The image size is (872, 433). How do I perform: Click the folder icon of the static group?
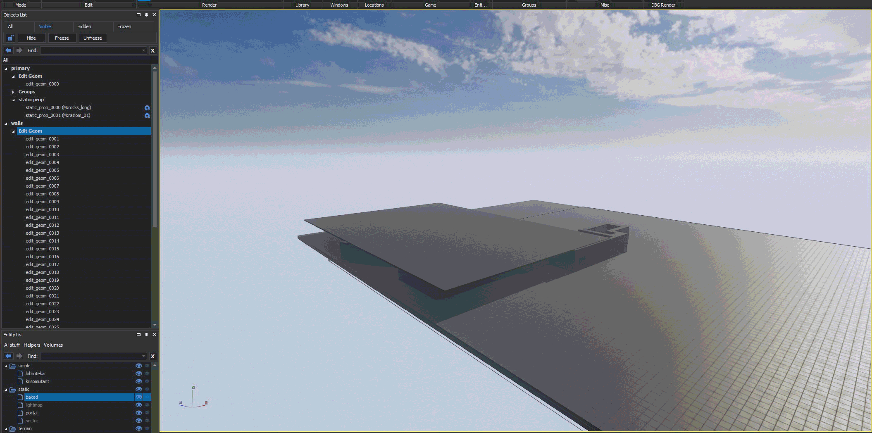[x=12, y=389]
